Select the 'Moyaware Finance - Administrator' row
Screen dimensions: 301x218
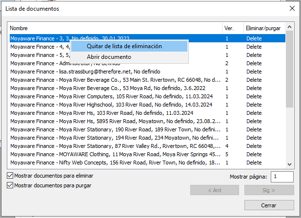[147, 63]
